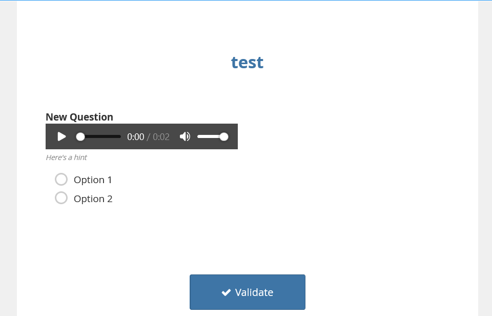Select the Option 1 radio button

pyautogui.click(x=61, y=179)
